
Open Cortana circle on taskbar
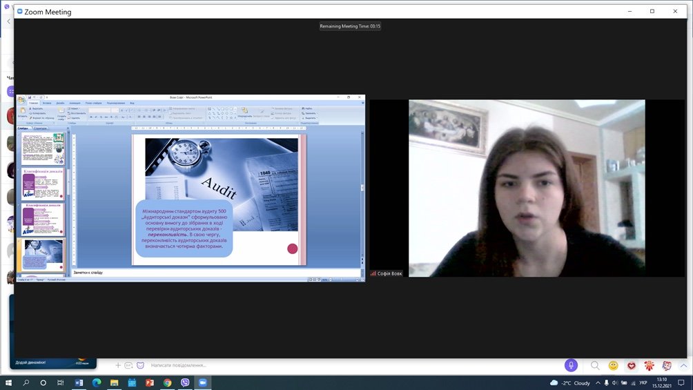[43, 382]
